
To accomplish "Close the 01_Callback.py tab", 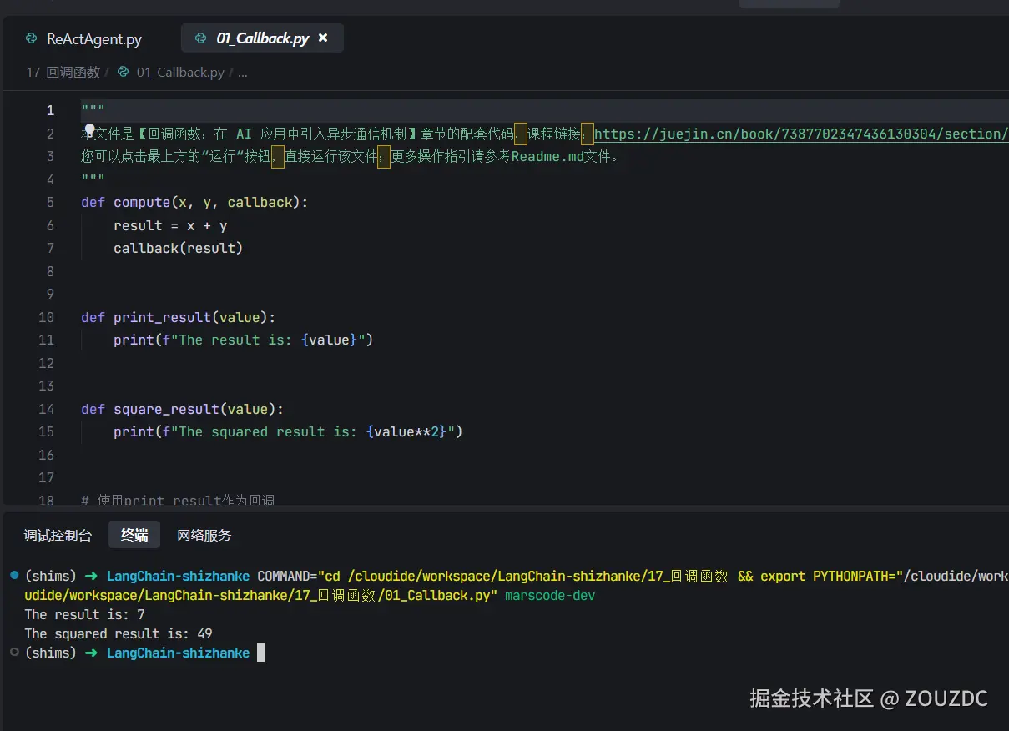I will pyautogui.click(x=323, y=38).
